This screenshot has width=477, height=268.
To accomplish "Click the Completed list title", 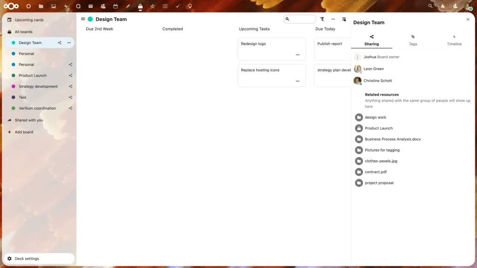I will click(172, 29).
